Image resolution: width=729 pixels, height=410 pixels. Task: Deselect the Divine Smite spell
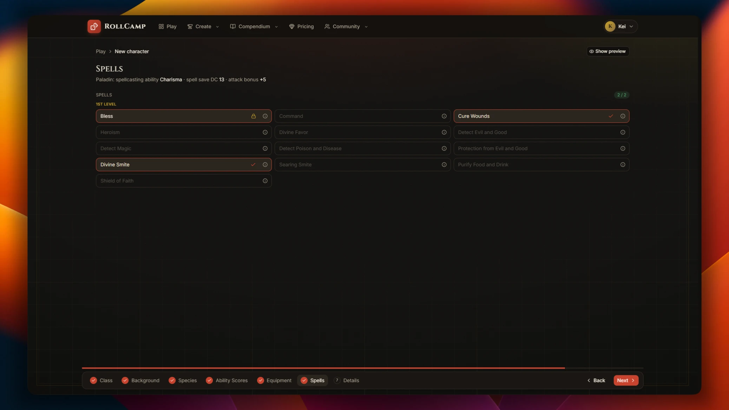pos(184,165)
